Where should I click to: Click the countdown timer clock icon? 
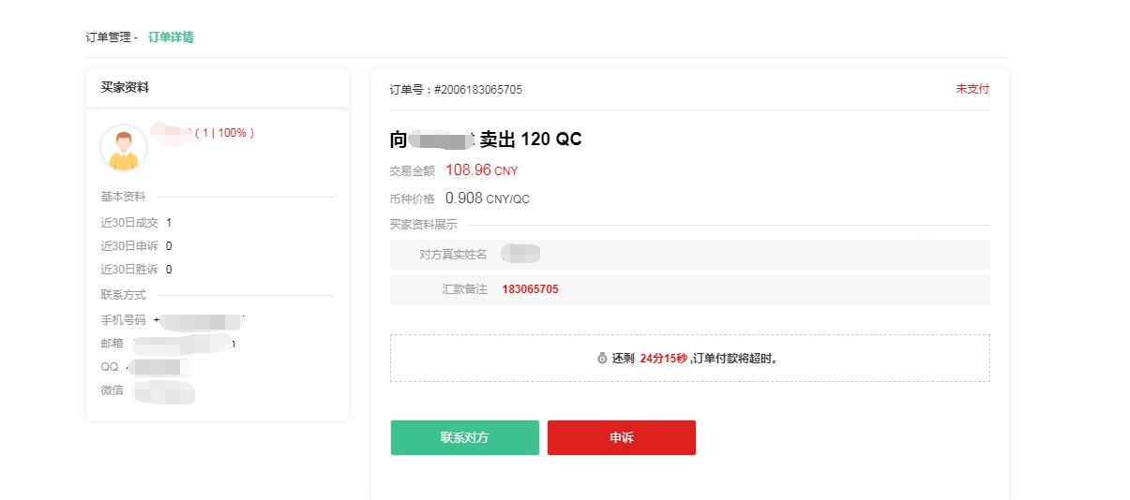(x=602, y=359)
